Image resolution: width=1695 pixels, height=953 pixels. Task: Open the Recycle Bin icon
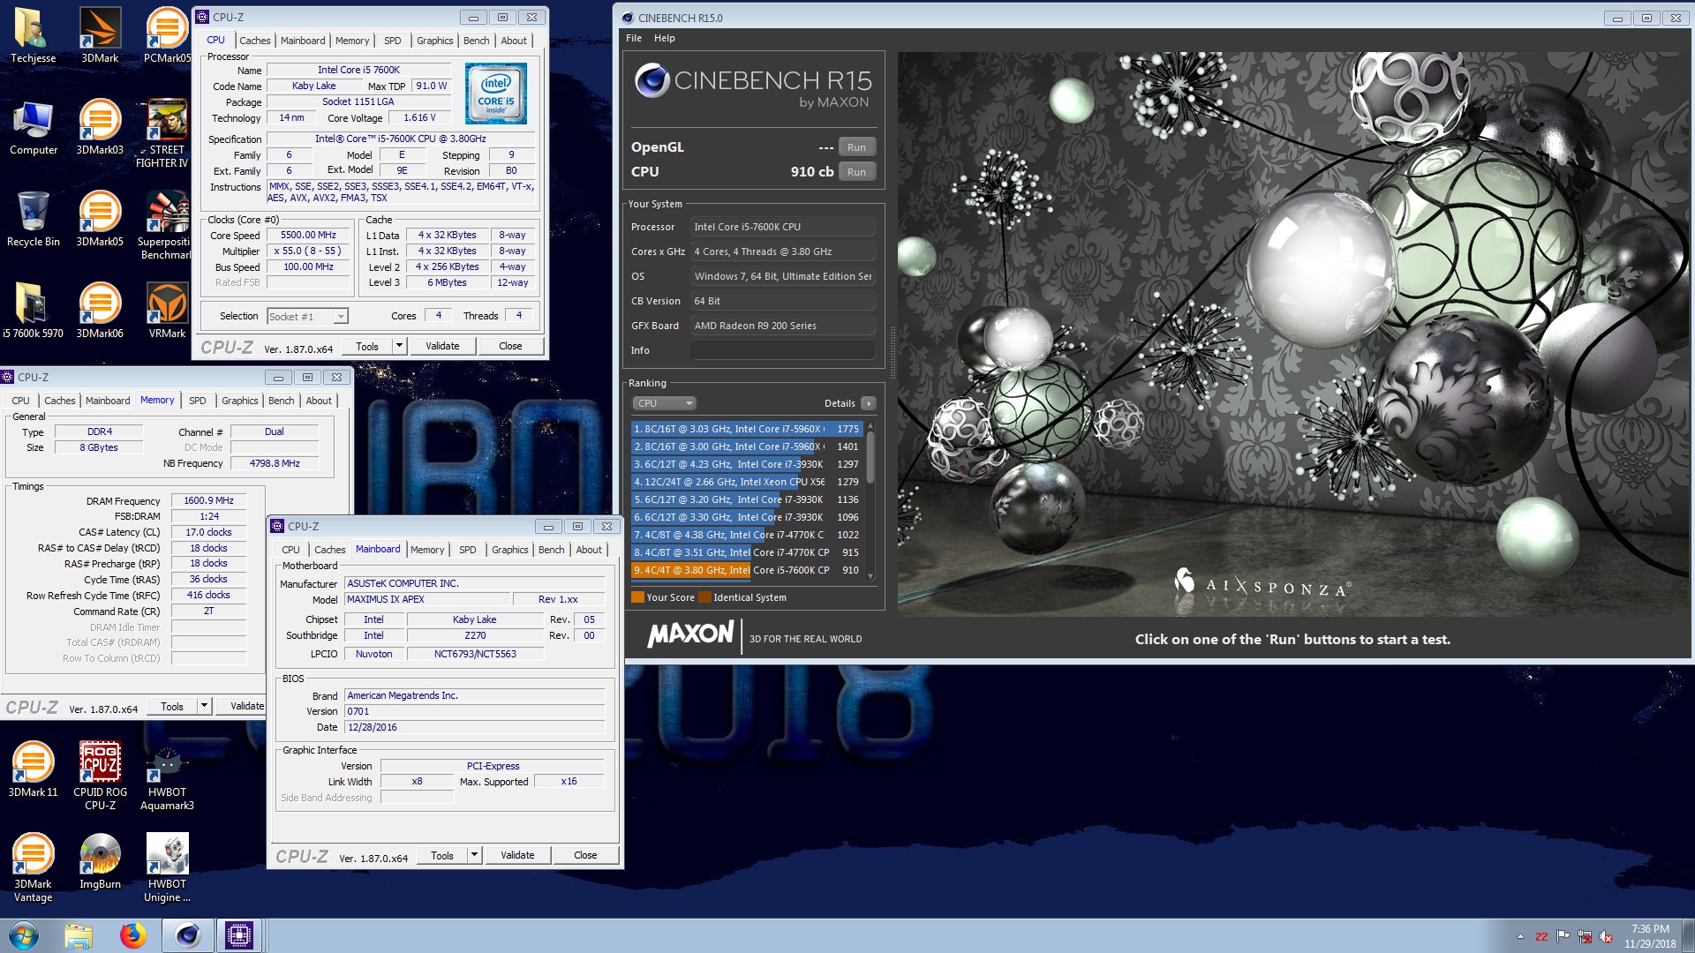click(33, 219)
